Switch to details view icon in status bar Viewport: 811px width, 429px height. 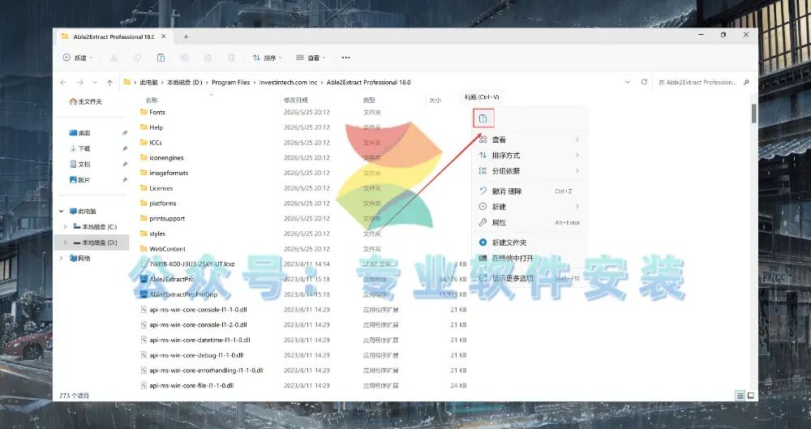pyautogui.click(x=740, y=396)
